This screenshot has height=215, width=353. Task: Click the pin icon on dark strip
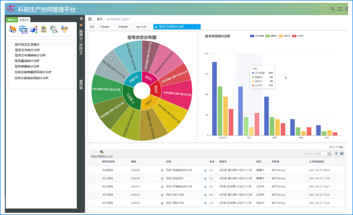coord(81,25)
